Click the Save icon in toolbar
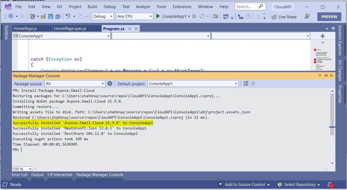Screen dimensions: 347x190 50,16
